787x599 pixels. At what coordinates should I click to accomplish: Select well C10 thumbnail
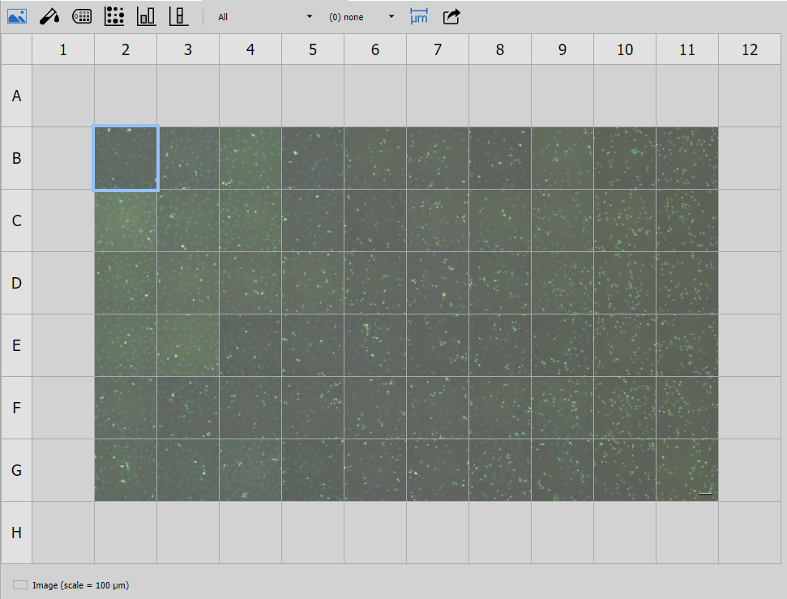[625, 220]
